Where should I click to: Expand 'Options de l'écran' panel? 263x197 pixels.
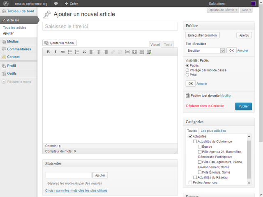222,10
